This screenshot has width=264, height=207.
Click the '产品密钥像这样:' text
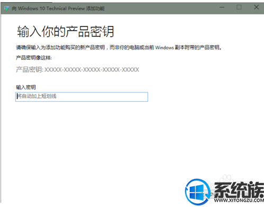tap(34, 58)
